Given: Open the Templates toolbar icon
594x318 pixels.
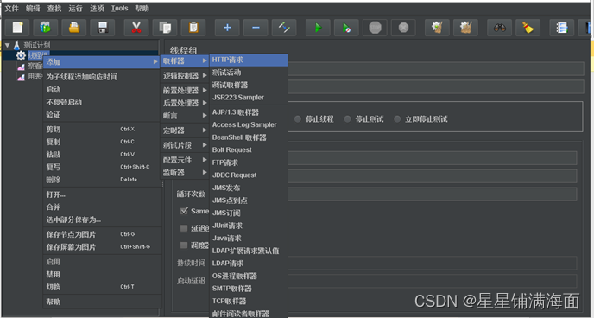Looking at the screenshot, I should click(46, 28).
